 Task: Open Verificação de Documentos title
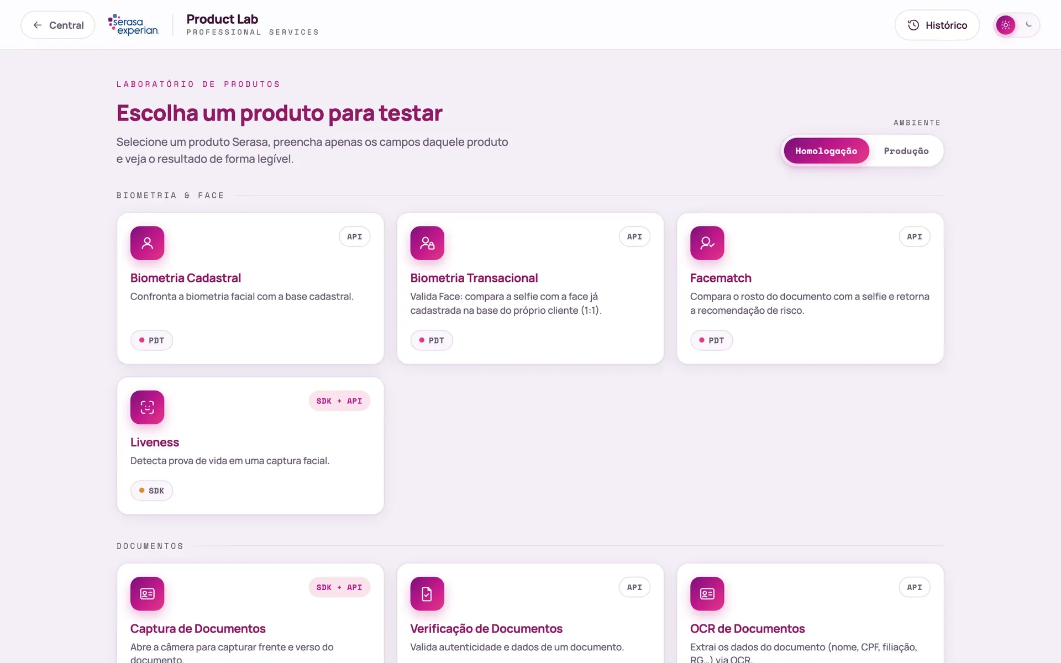coord(486,629)
